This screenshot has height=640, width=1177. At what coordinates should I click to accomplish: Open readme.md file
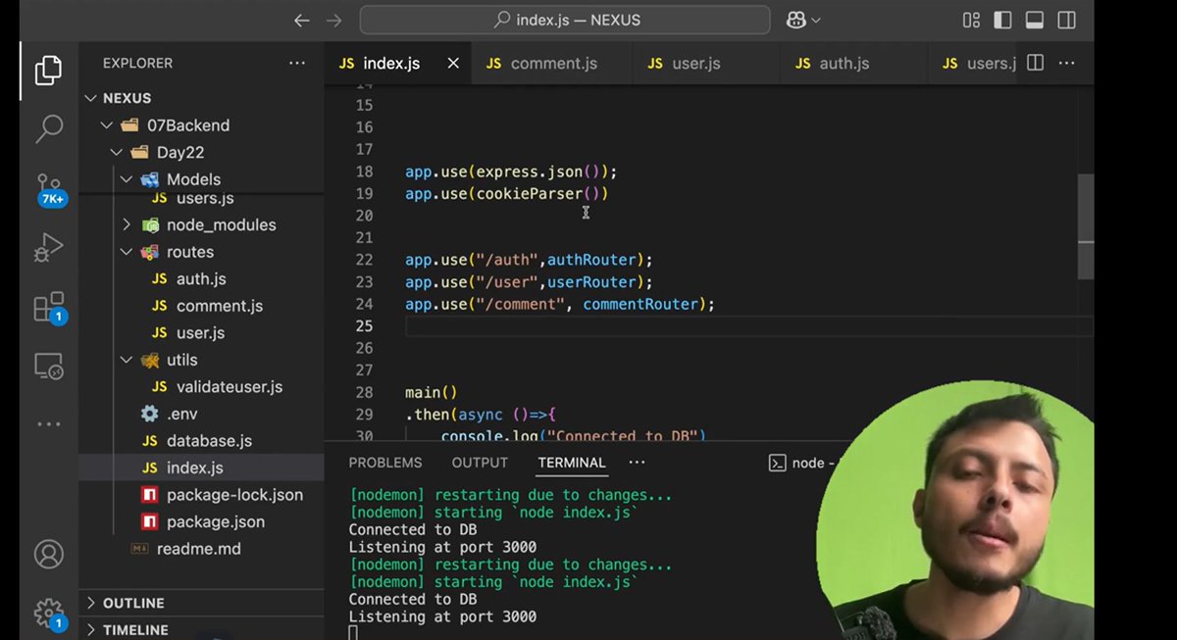coord(201,549)
